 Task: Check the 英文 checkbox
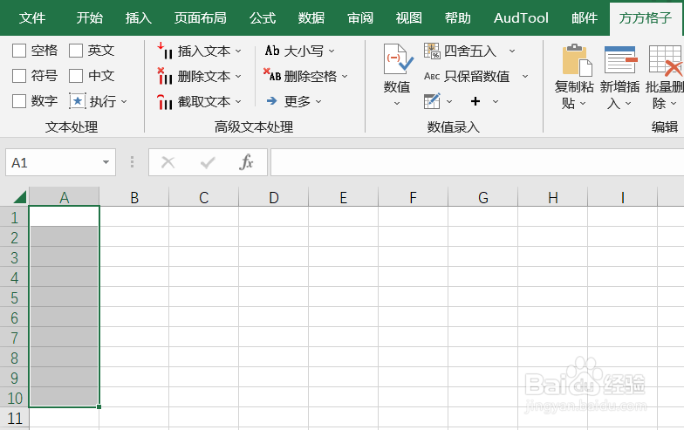pos(76,51)
